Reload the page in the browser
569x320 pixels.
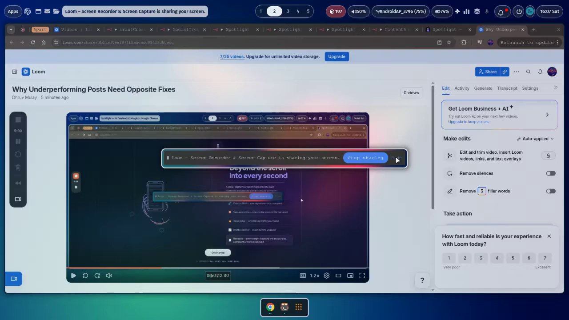pos(33,42)
